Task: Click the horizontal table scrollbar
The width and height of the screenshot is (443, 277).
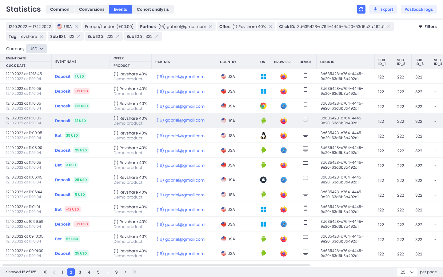Action: (x=156, y=265)
